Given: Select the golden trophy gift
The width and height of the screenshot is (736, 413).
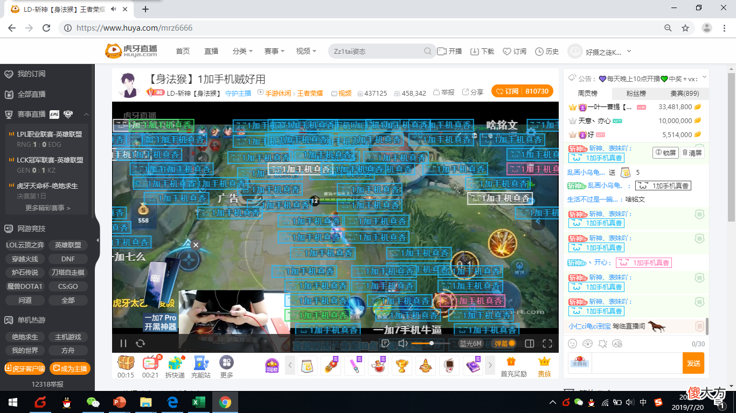Looking at the screenshot, I should point(402,366).
